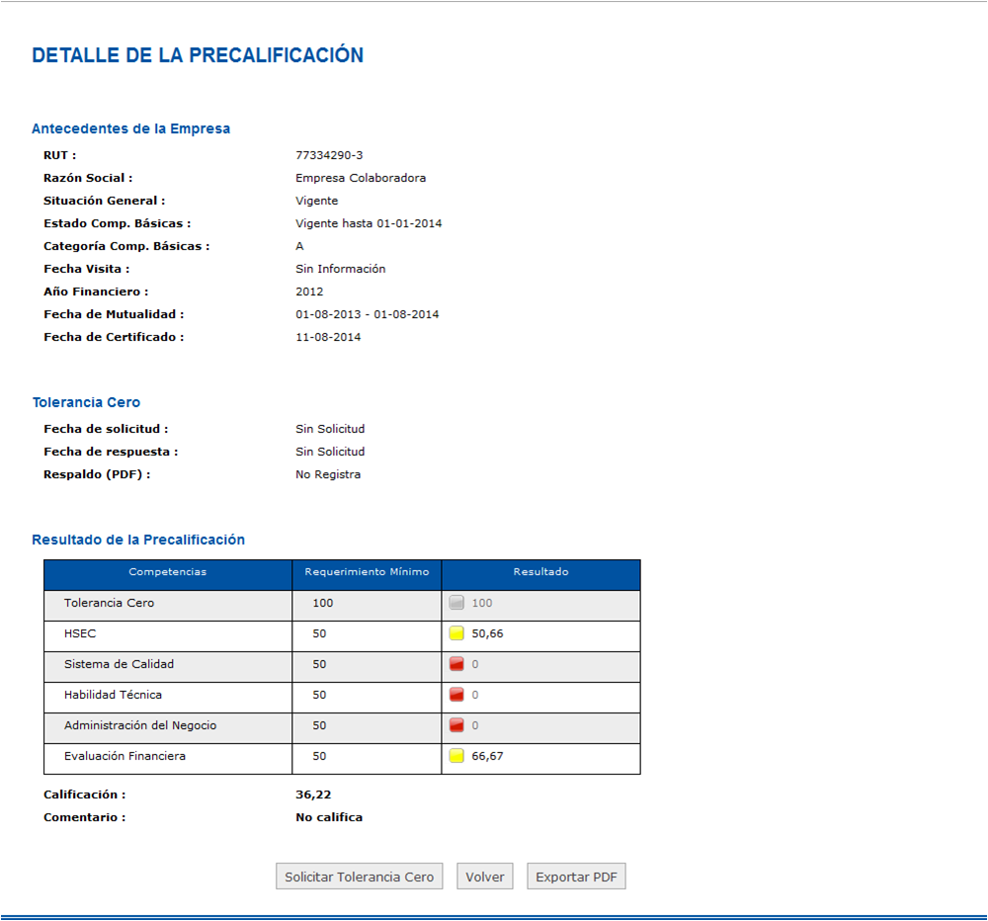Screen dimensions: 988x921
Task: Click the HSEC row label
Action: (80, 633)
